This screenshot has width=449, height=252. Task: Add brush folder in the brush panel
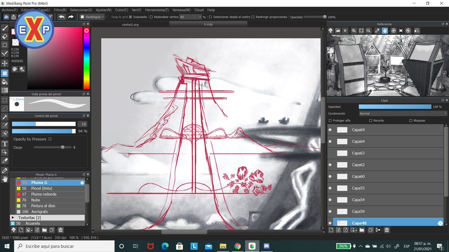pyautogui.click(x=45, y=230)
